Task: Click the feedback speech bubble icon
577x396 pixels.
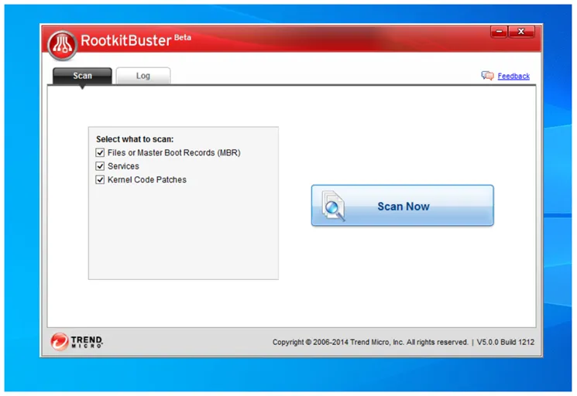Action: click(488, 76)
